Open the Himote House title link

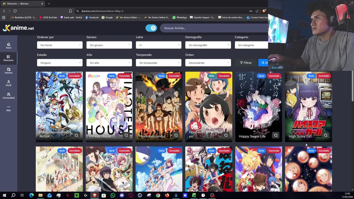(x=100, y=136)
